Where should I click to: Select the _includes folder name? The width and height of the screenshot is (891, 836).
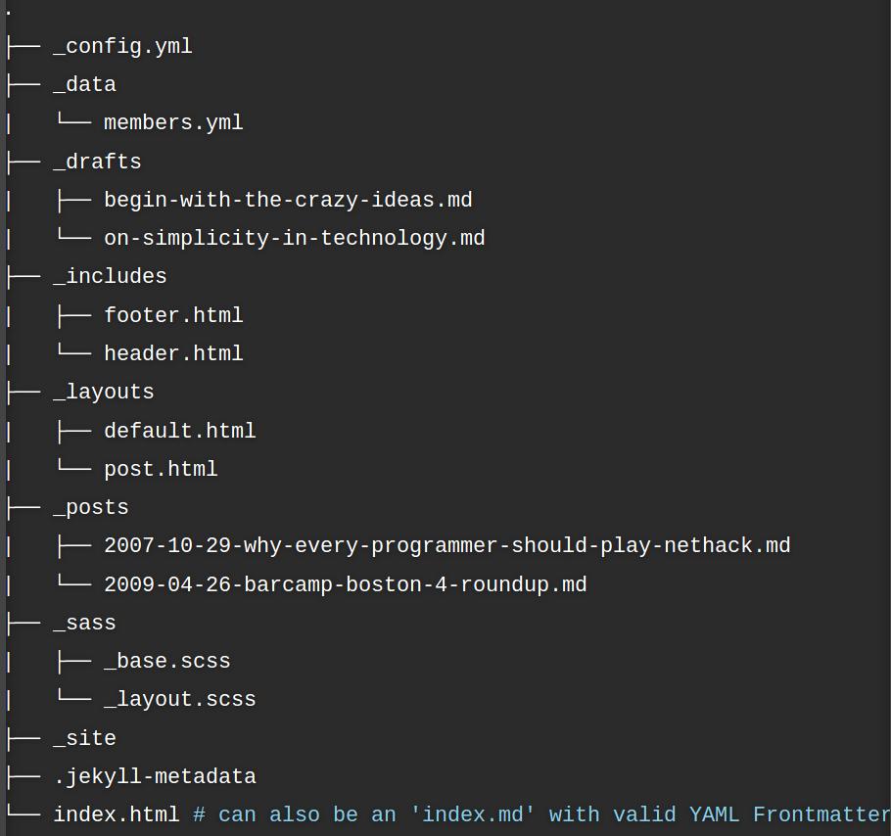(110, 277)
